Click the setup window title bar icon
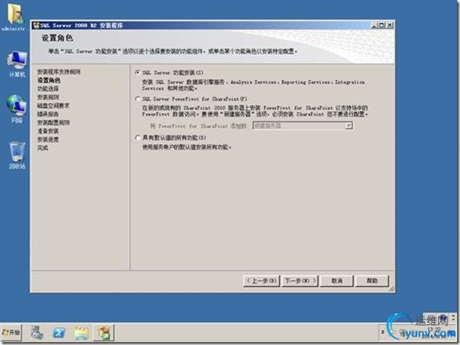The image size is (460, 345). (x=36, y=25)
